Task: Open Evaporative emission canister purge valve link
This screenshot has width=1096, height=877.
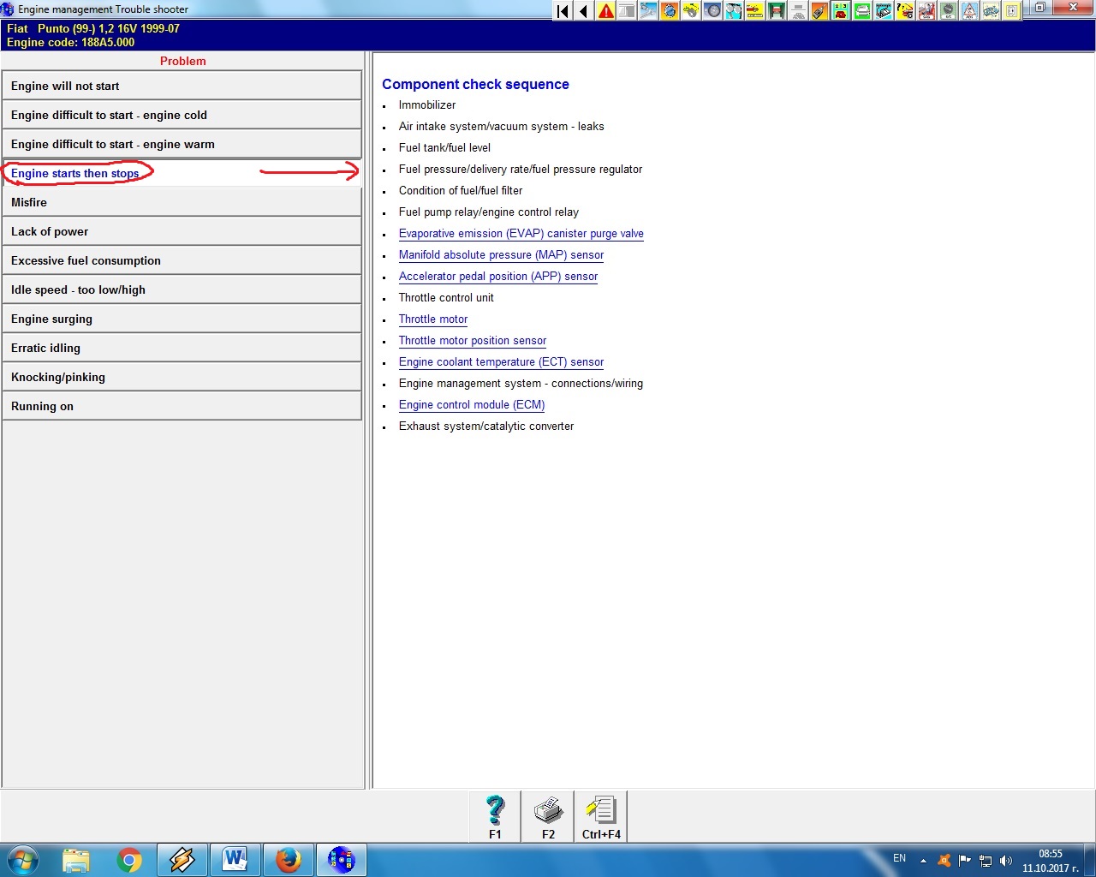Action: (521, 234)
